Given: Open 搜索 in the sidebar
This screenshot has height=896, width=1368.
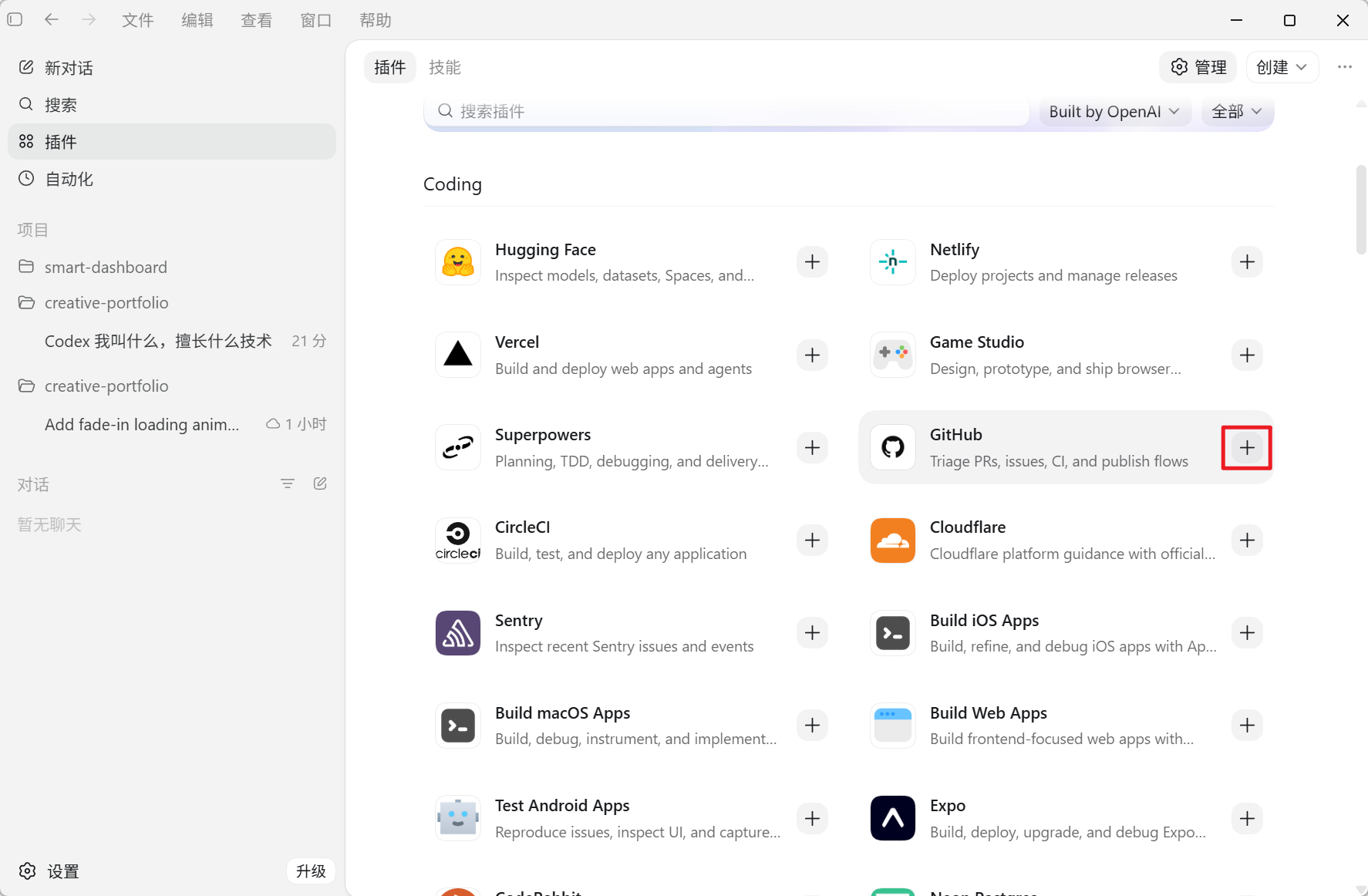Looking at the screenshot, I should coord(172,104).
